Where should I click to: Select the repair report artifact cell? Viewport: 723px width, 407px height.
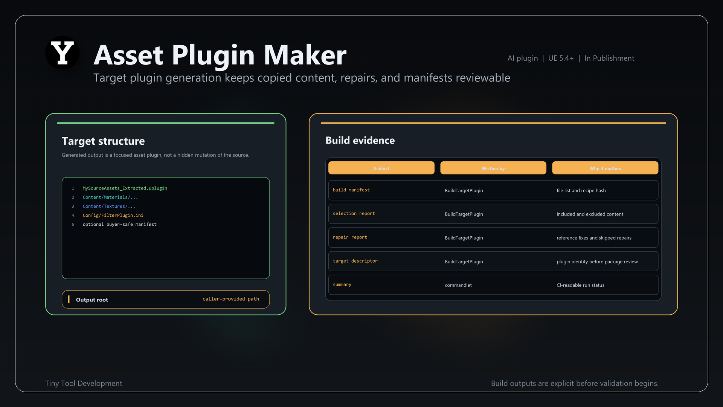(349, 237)
